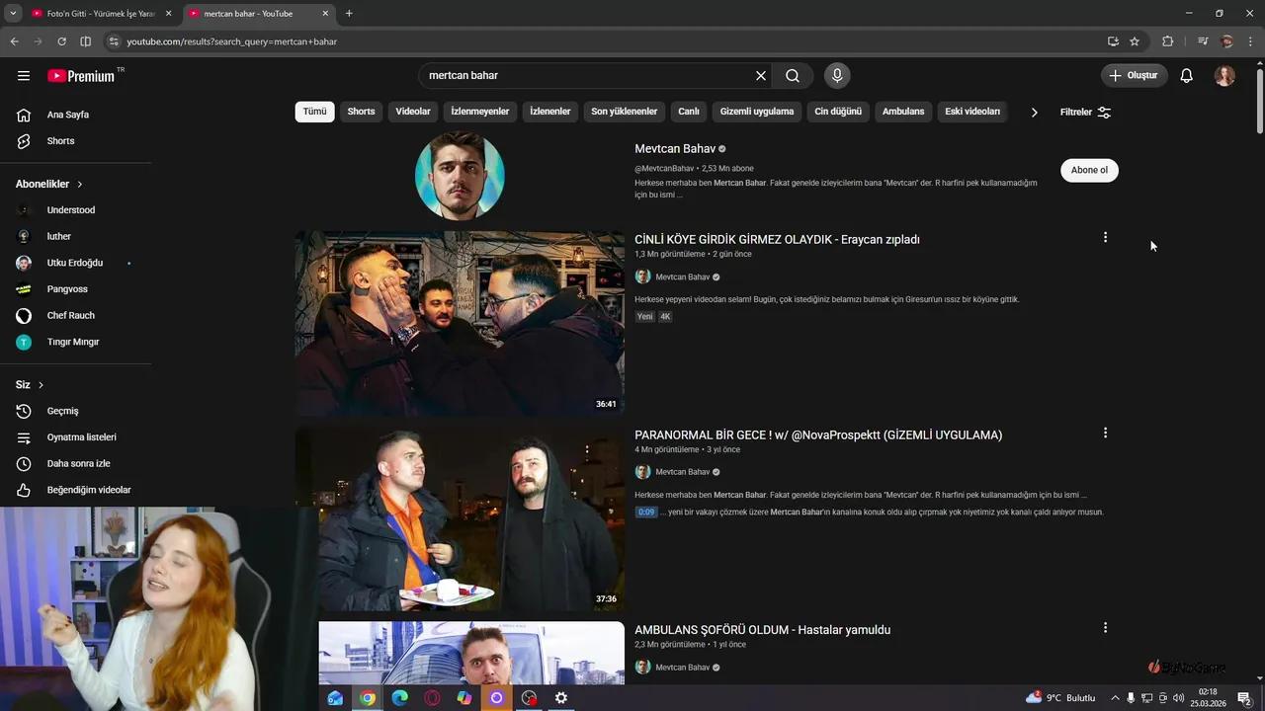Open Oynatma listeleri in the sidebar
This screenshot has width=1265, height=711.
pyautogui.click(x=79, y=437)
